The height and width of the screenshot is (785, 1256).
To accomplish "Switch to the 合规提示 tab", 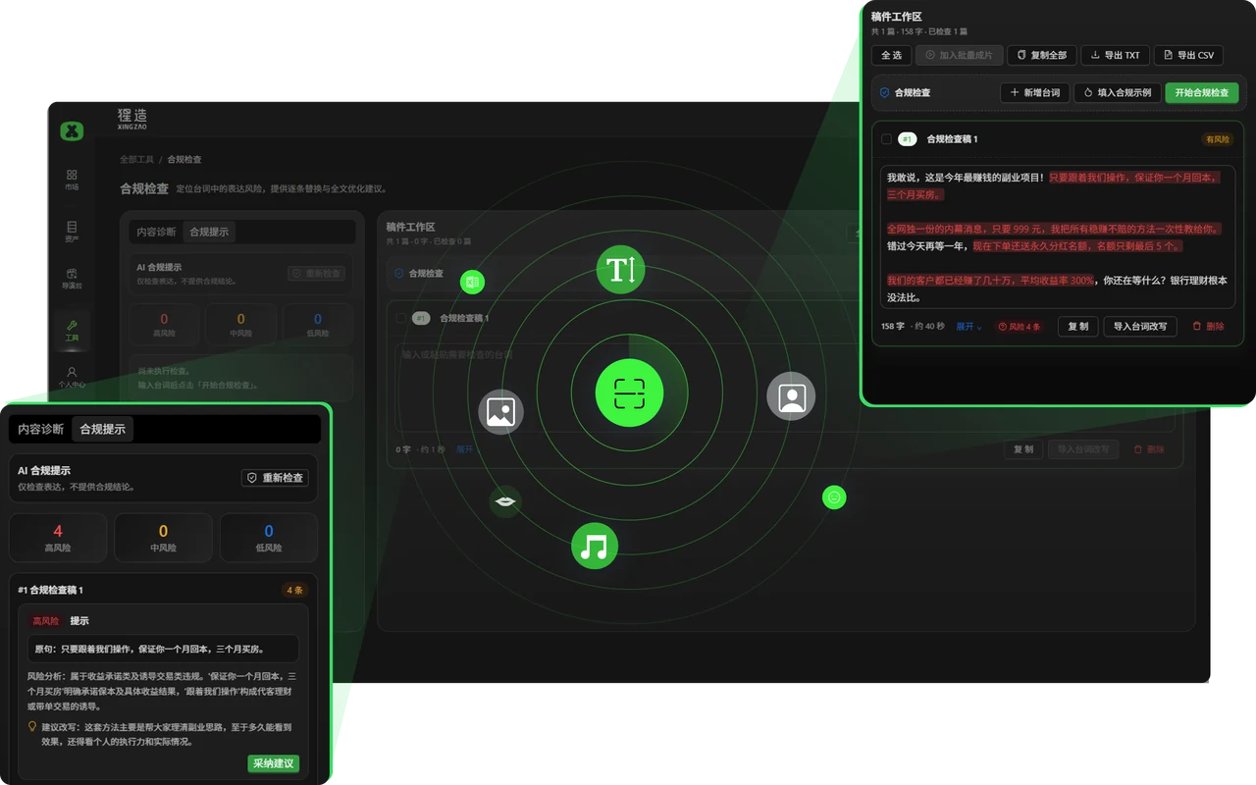I will tap(103, 429).
